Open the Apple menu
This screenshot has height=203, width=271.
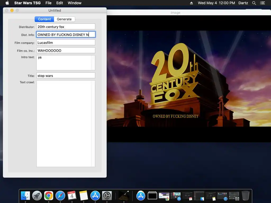(x=7, y=3)
